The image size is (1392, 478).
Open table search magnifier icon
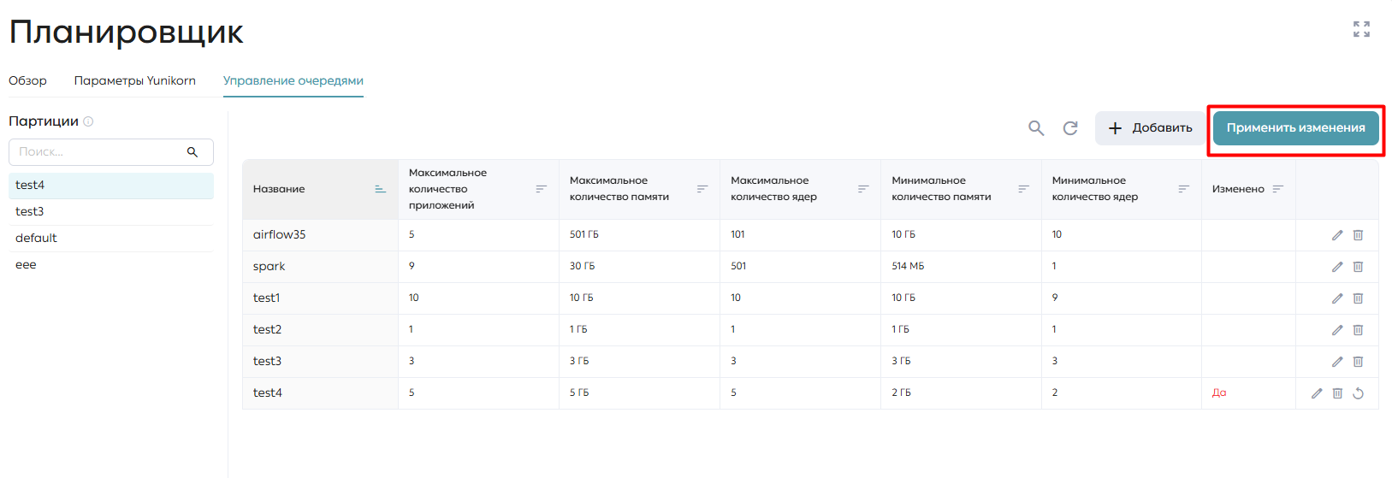click(x=1036, y=128)
